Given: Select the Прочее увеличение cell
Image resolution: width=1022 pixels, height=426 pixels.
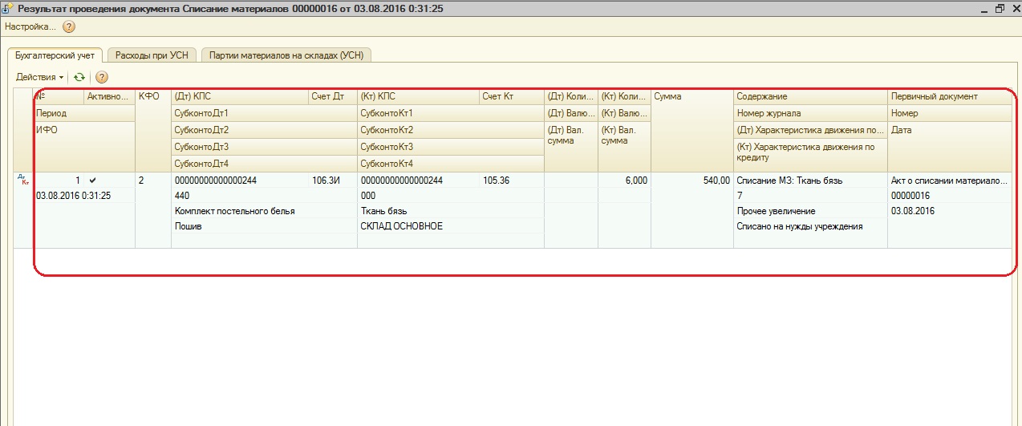Looking at the screenshot, I should 810,211.
